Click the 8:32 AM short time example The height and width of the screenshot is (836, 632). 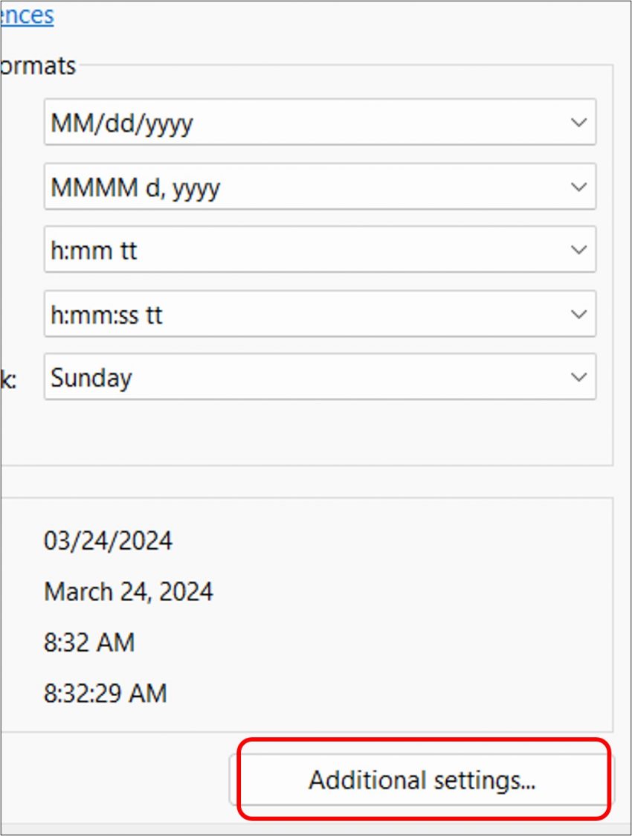tap(89, 643)
